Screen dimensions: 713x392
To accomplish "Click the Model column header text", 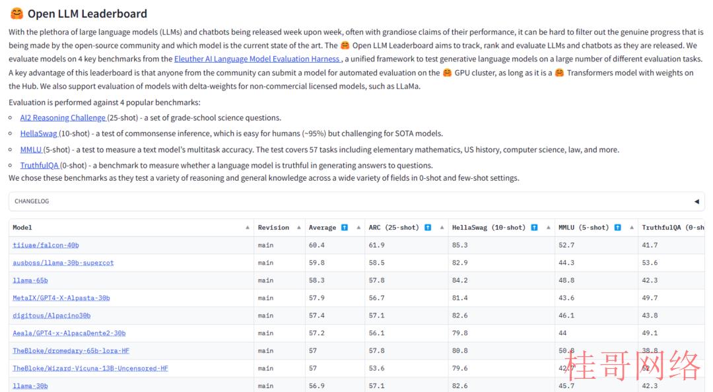I will pyautogui.click(x=22, y=228).
